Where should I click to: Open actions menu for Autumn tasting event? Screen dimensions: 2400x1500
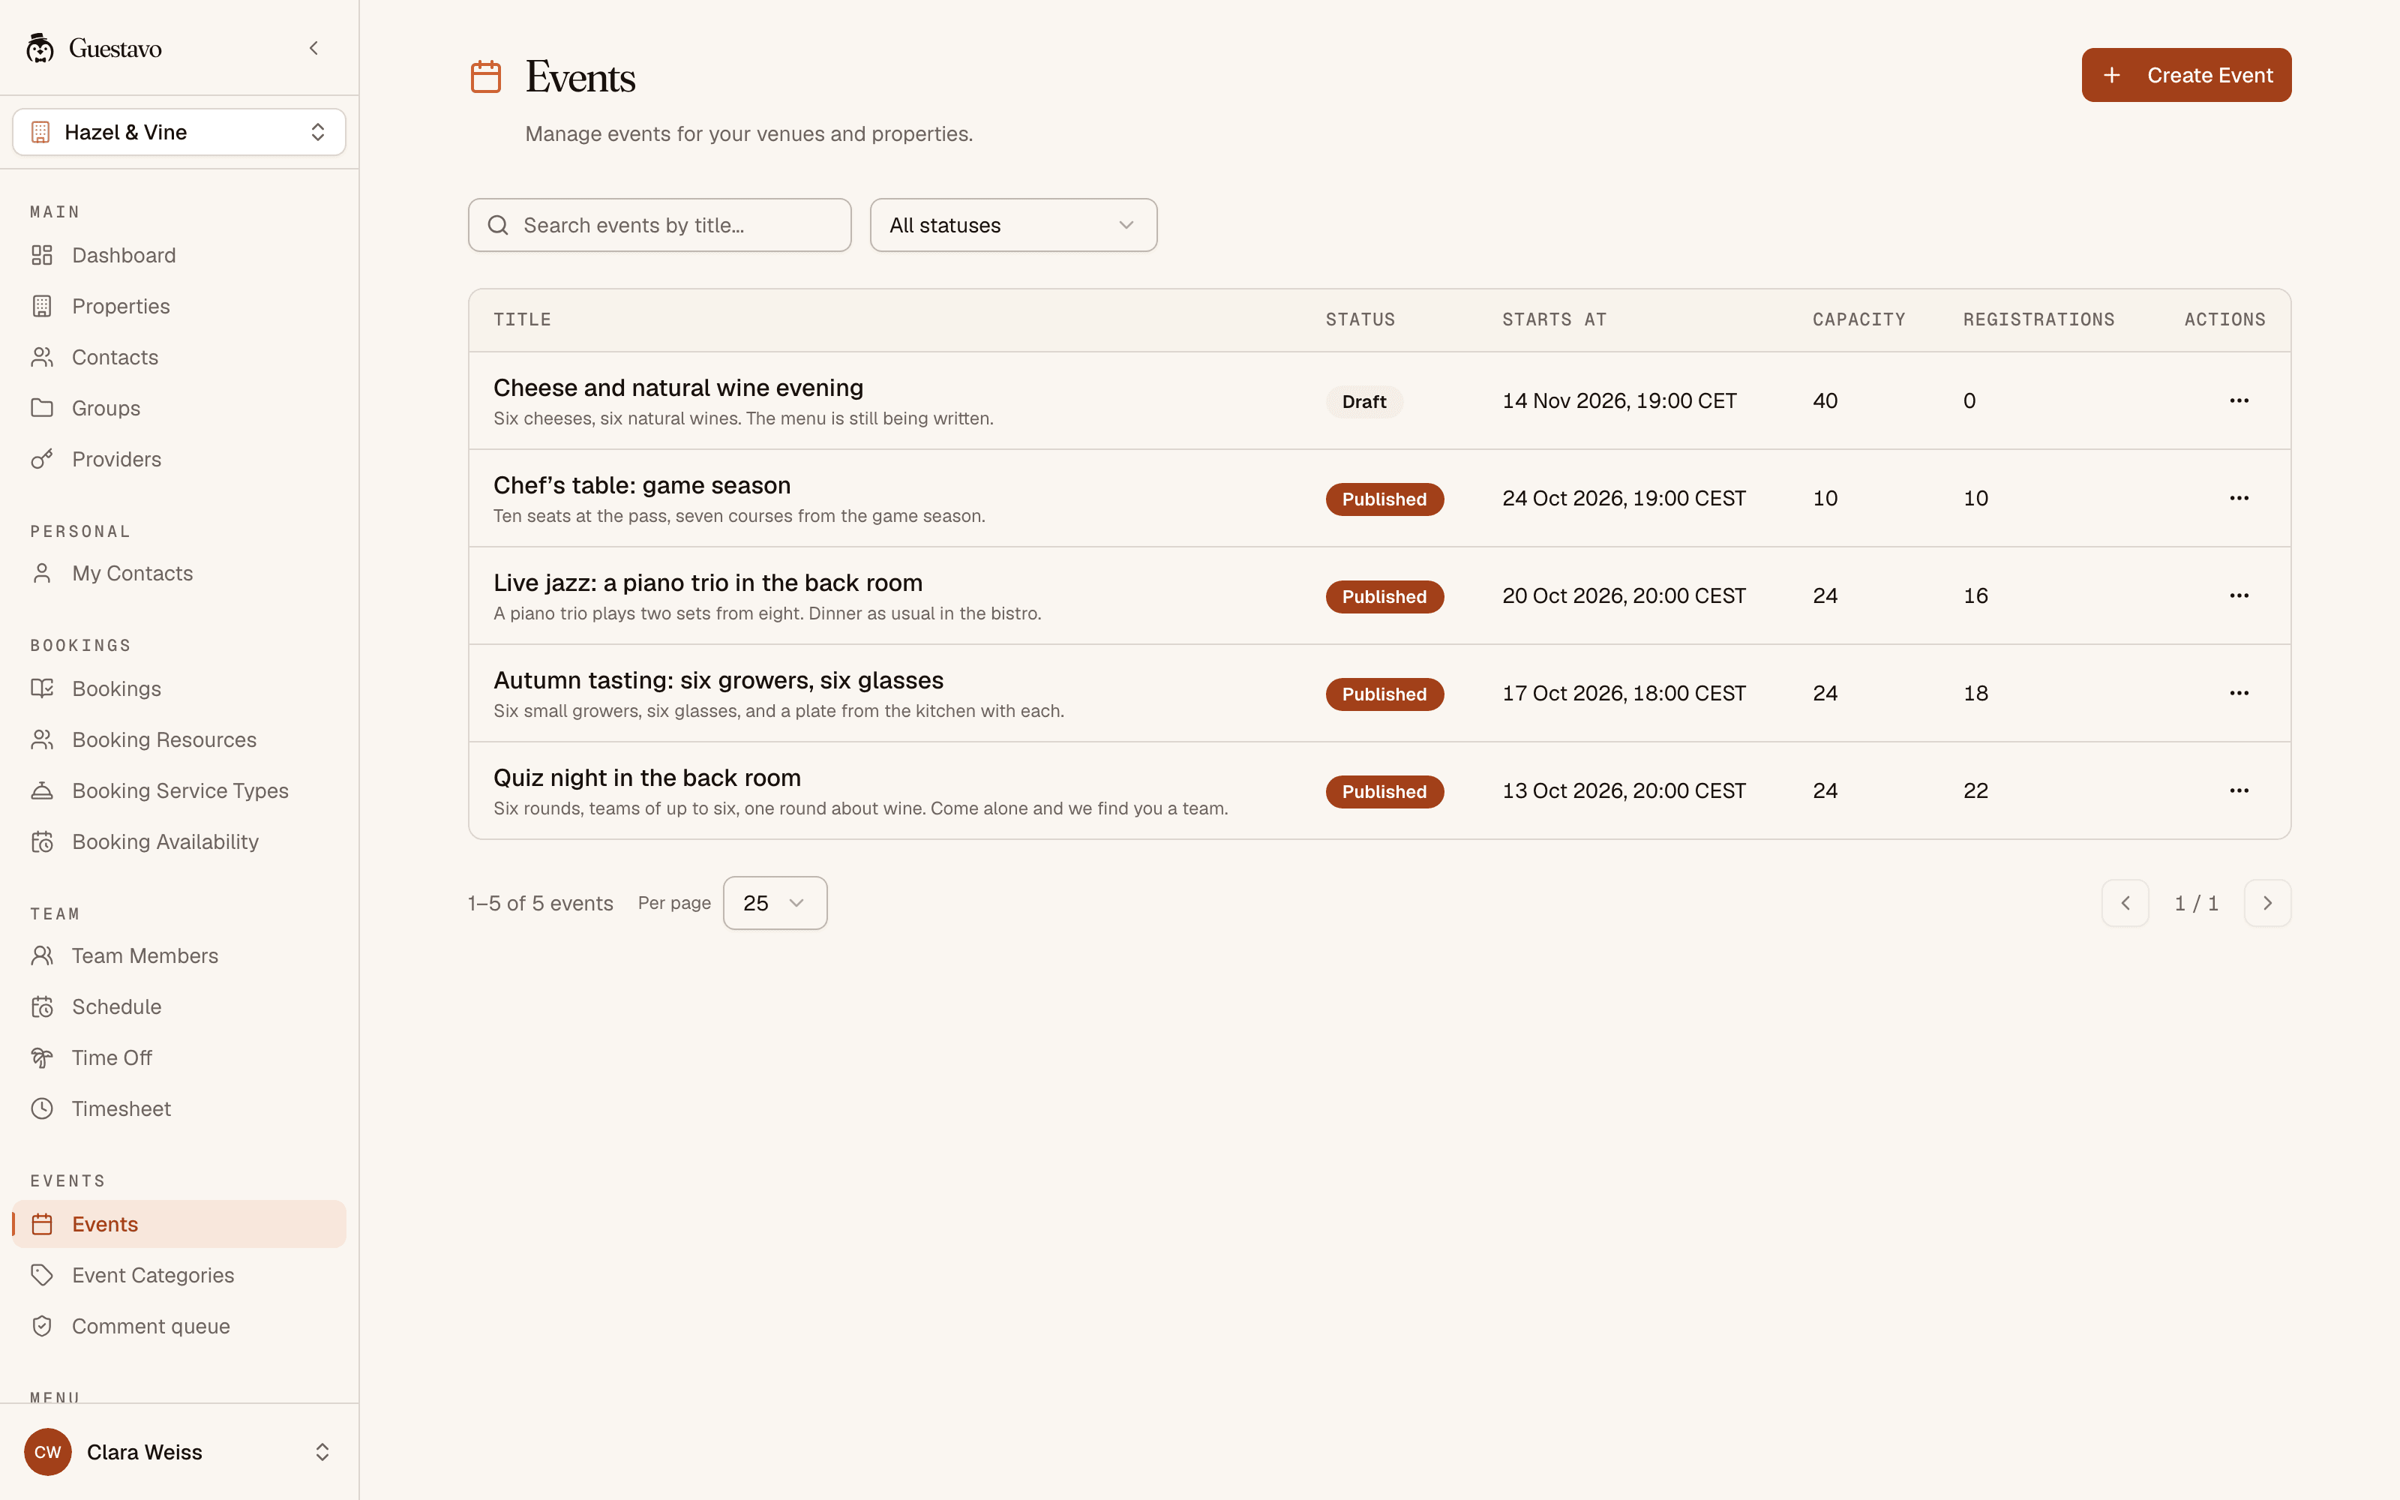[x=2238, y=694]
